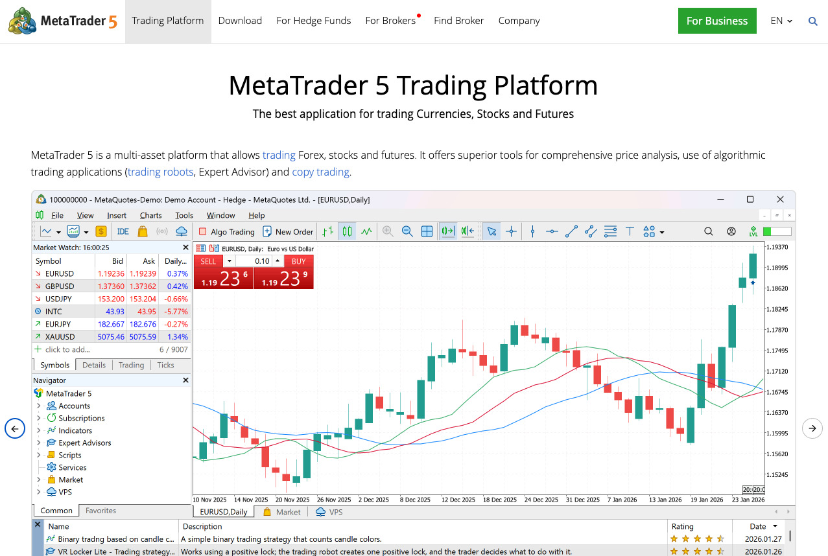
Task: Expand the Indicators tree node
Action: coord(38,430)
